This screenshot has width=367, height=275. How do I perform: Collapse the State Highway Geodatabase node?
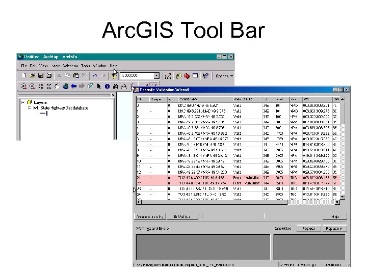click(29, 108)
